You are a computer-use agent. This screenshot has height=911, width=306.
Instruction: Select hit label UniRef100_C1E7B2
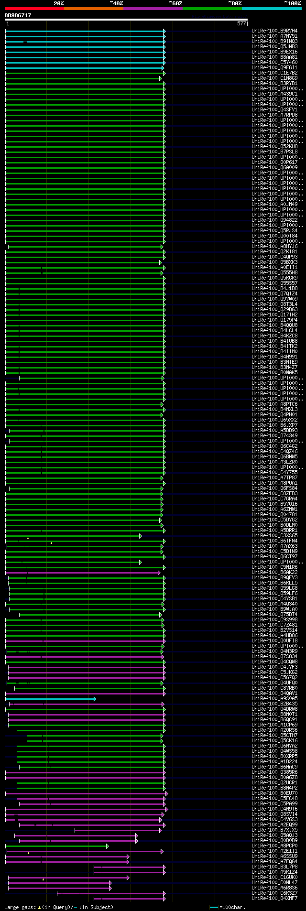(274, 73)
